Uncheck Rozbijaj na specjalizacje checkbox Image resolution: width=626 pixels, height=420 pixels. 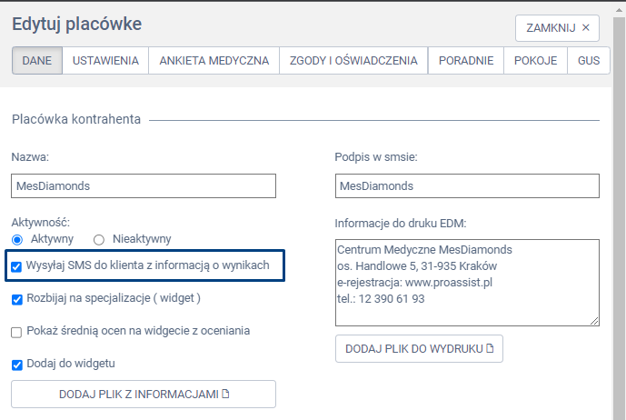tap(17, 298)
